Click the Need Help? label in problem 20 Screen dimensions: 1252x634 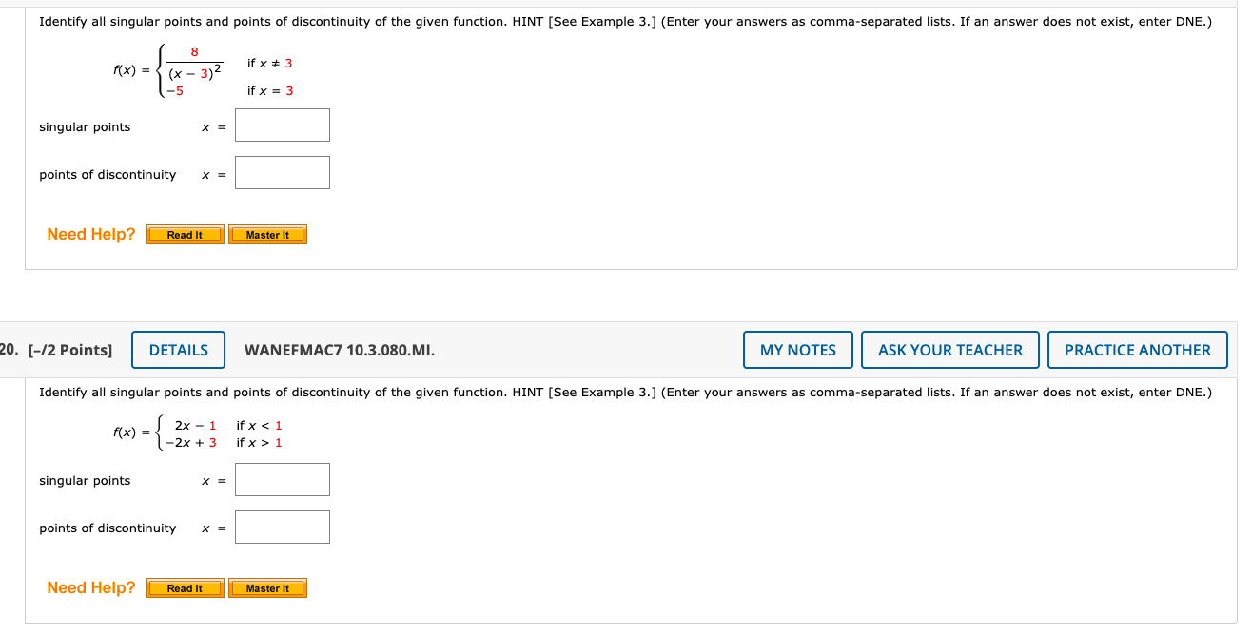click(x=89, y=587)
